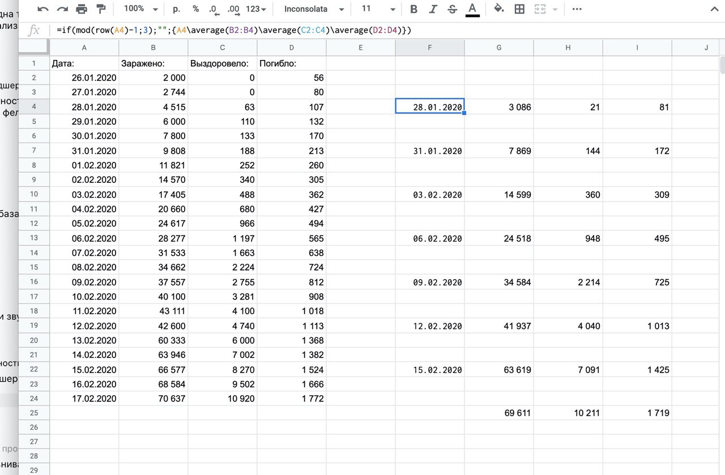Select cell with value 10 211

(568, 413)
